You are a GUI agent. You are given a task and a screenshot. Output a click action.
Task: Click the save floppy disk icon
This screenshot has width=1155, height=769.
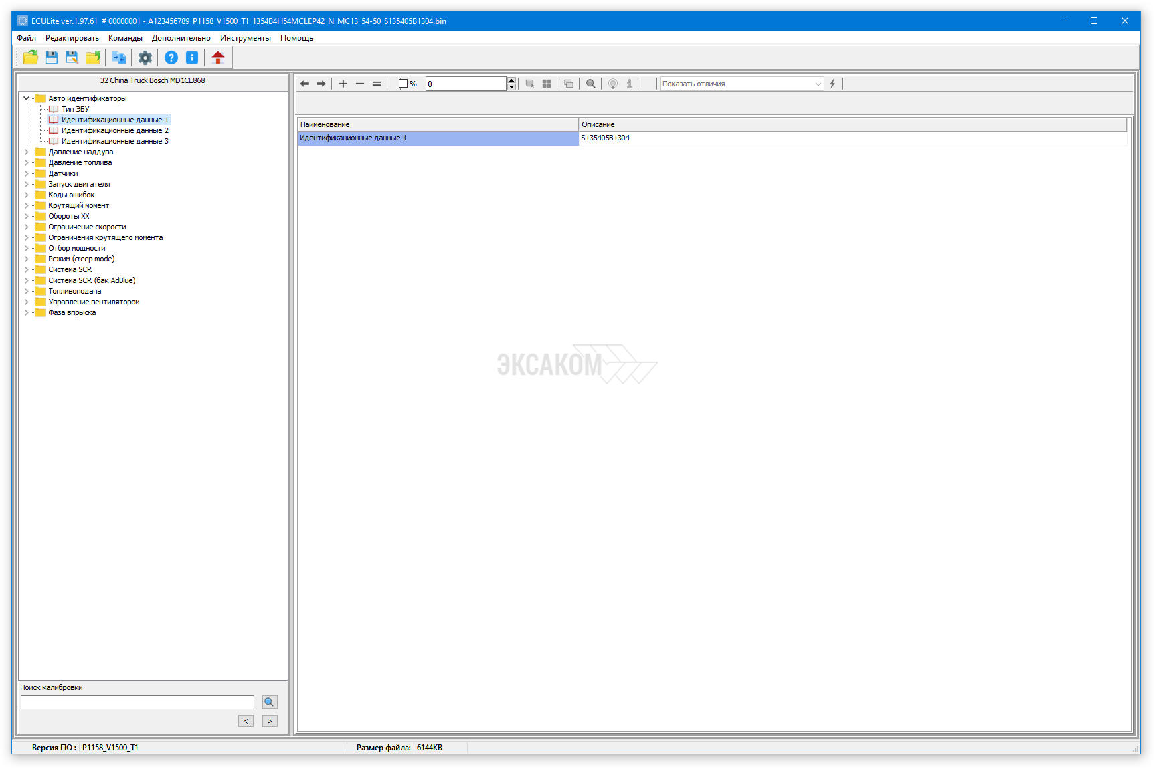52,58
